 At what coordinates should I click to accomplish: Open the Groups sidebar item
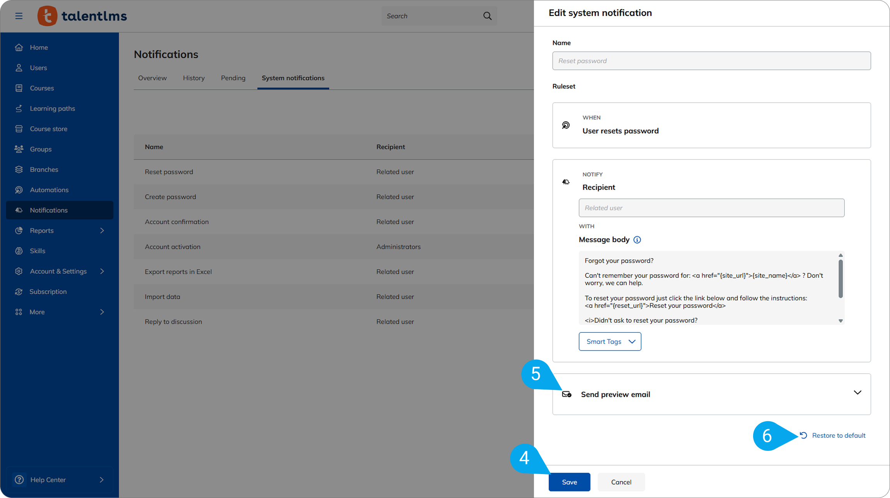tap(41, 149)
